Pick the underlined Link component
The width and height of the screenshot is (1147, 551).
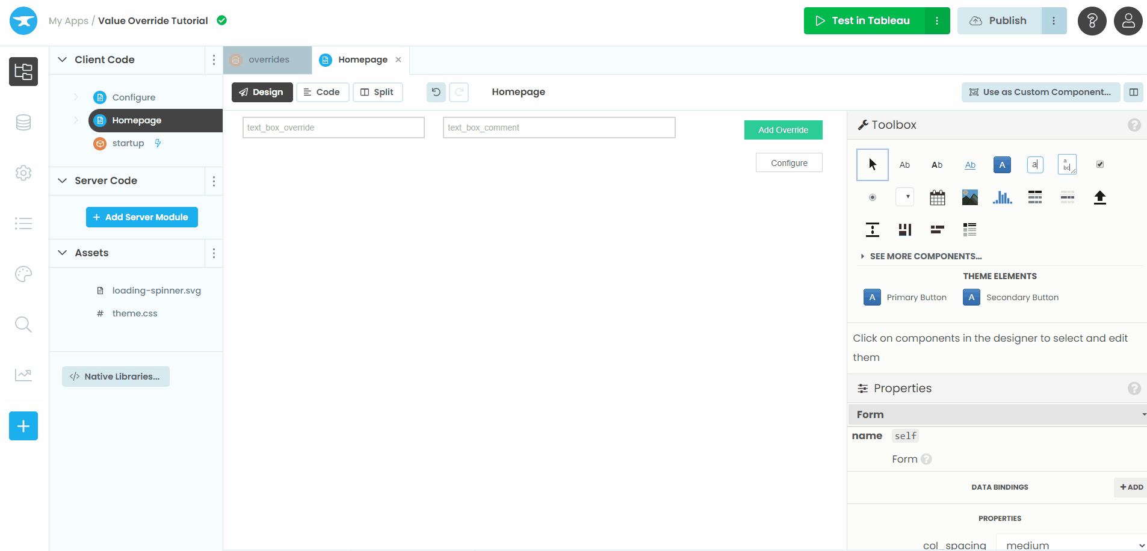(969, 164)
